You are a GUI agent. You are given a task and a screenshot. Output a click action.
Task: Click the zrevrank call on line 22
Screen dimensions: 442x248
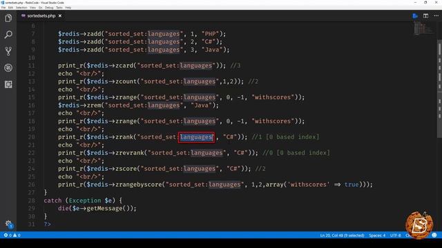pos(129,153)
